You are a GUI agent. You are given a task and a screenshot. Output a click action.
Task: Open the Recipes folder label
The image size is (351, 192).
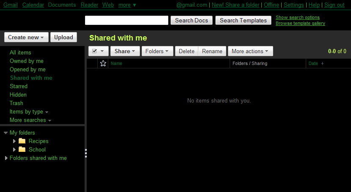pyautogui.click(x=38, y=141)
